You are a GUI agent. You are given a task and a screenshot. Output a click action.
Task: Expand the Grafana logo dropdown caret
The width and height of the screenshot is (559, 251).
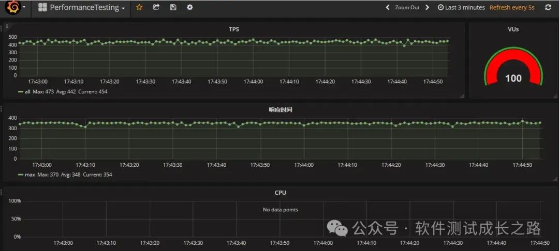click(24, 7)
